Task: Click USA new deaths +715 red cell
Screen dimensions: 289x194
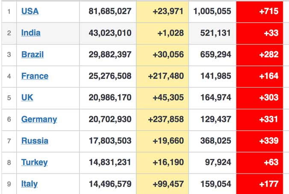Action: pos(260,12)
